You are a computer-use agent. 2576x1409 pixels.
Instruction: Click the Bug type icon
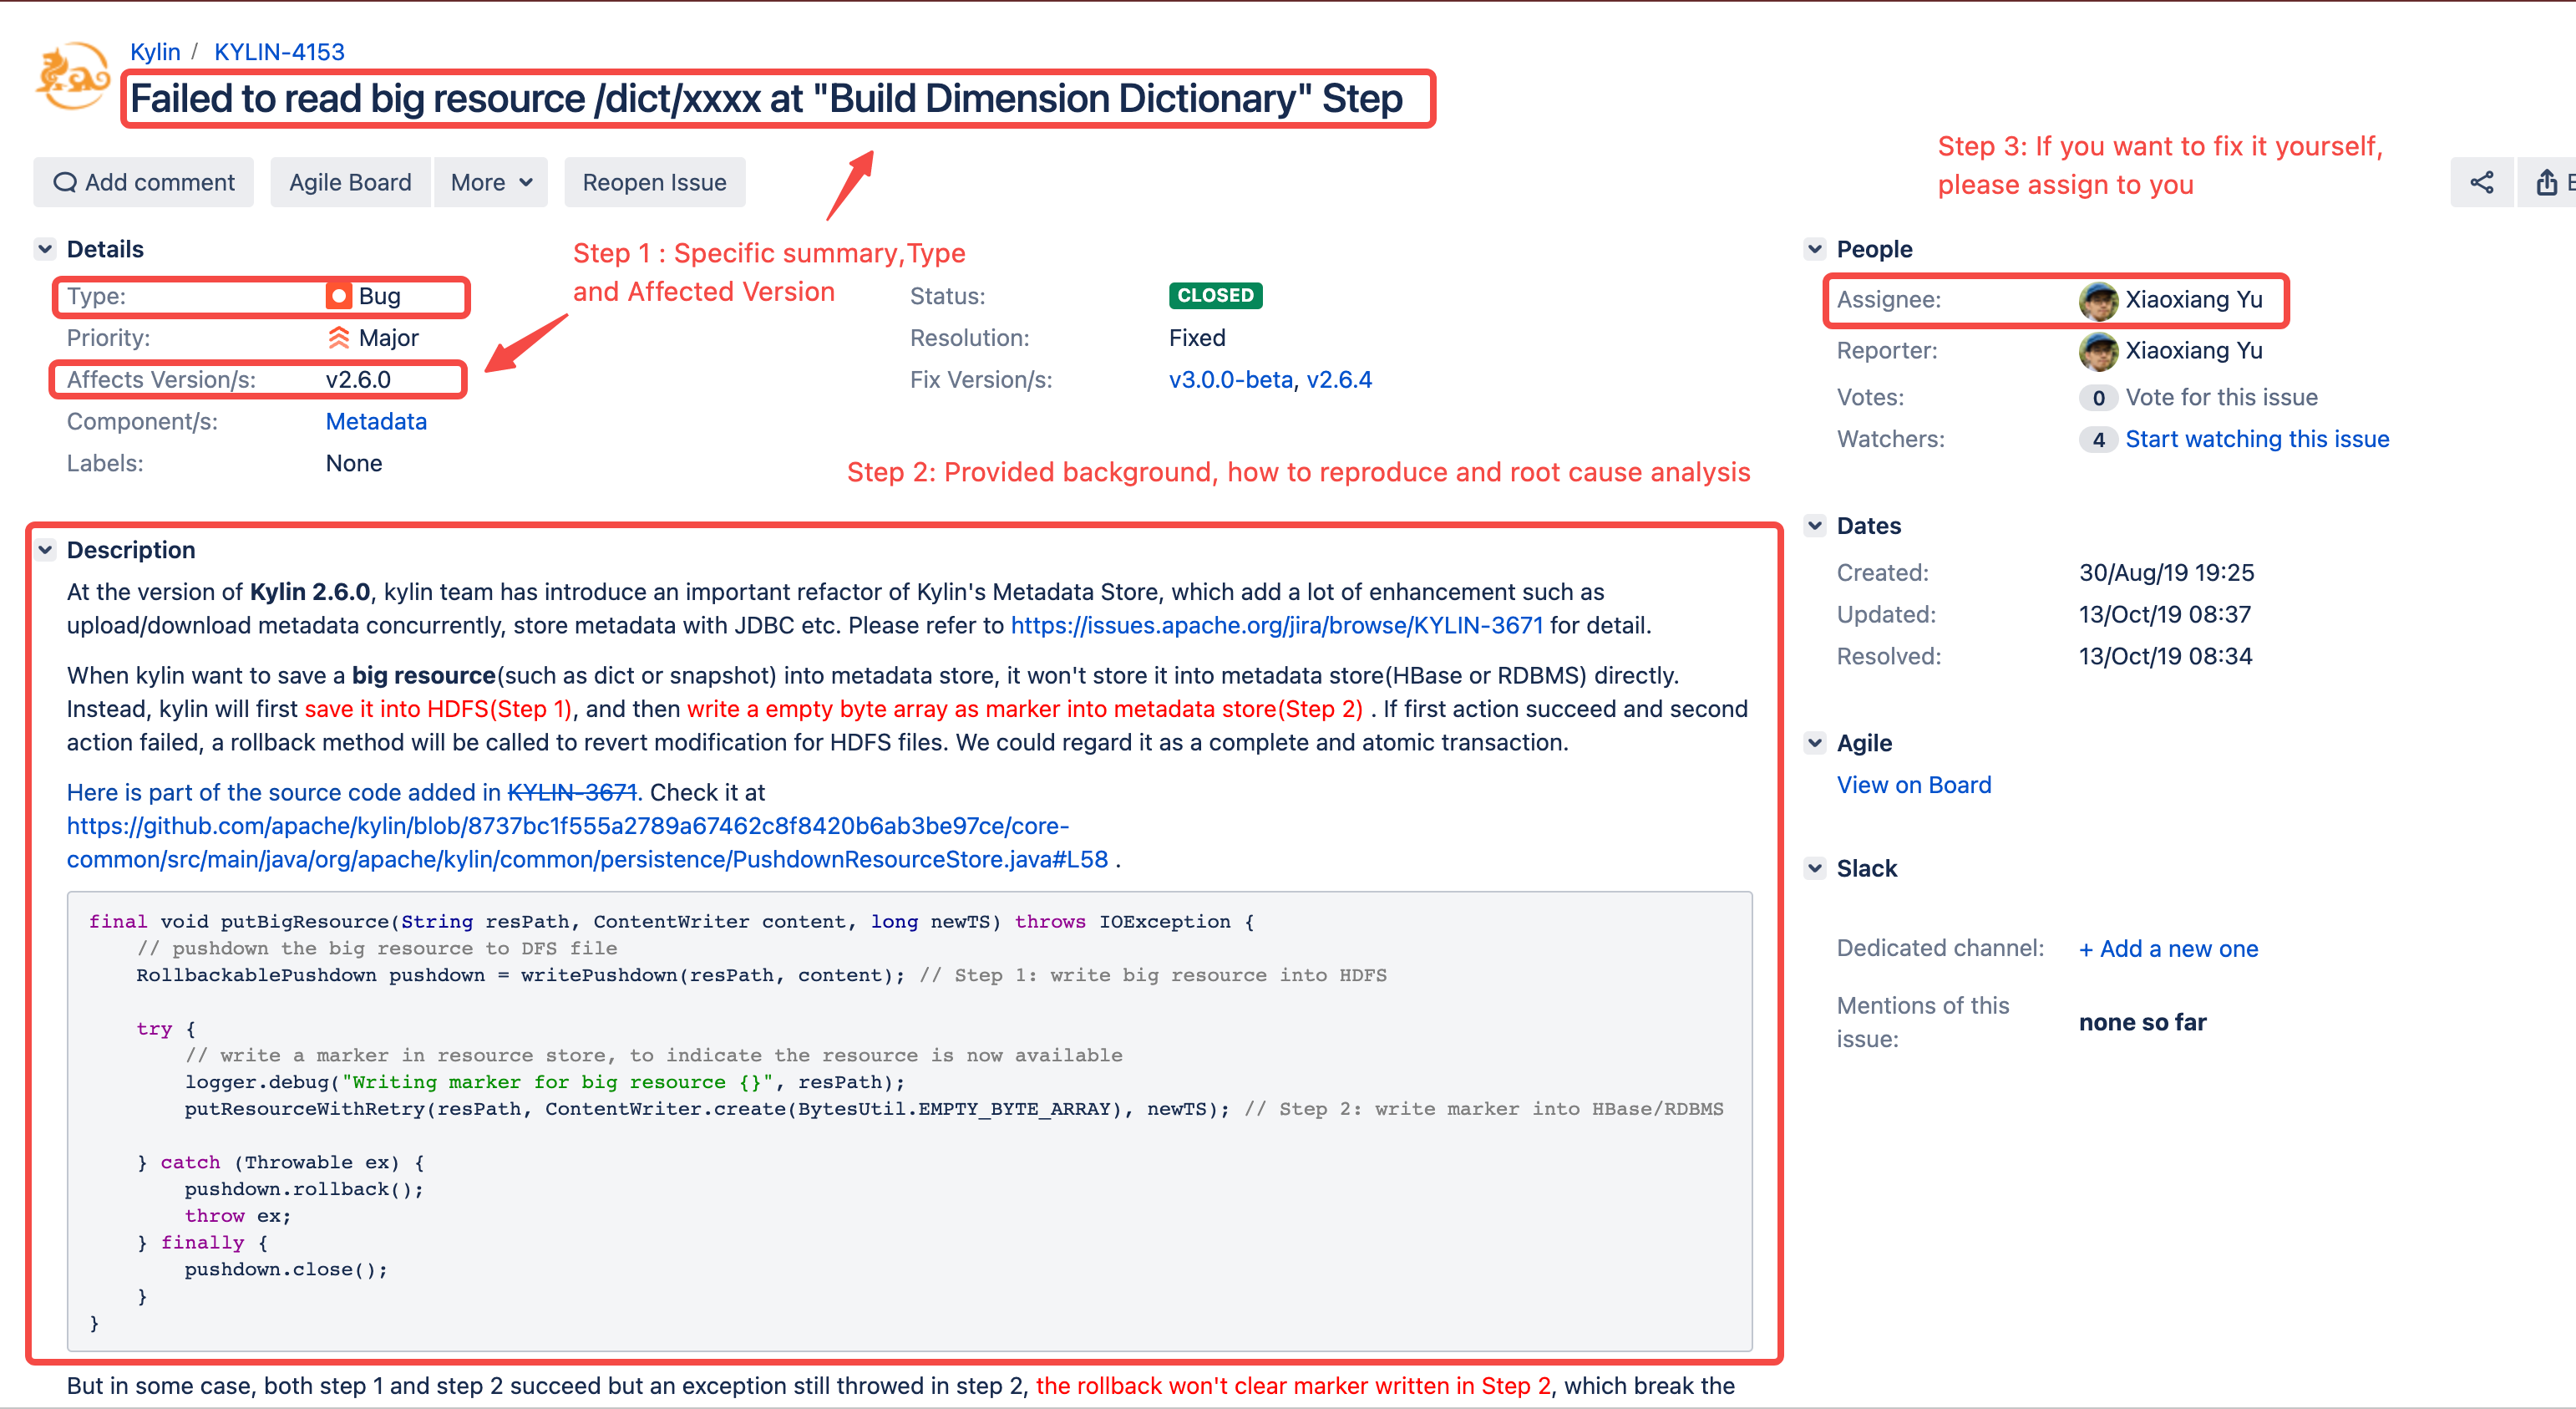point(338,296)
